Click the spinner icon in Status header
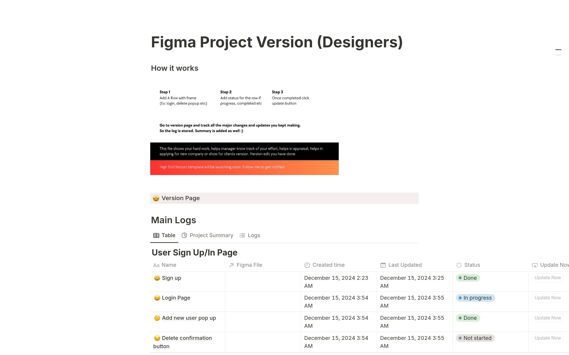Screen dimensions: 569x355 [x=459, y=265]
